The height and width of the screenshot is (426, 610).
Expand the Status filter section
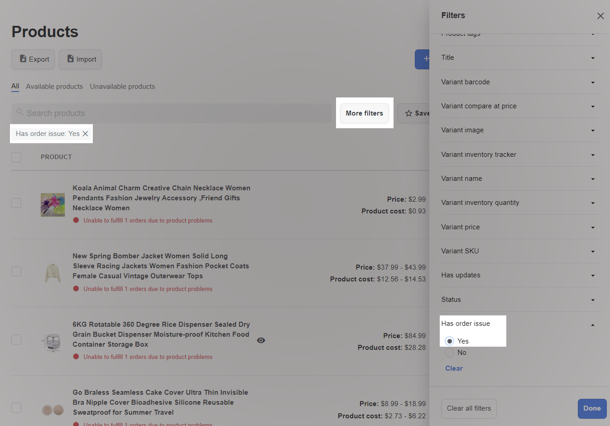pyautogui.click(x=519, y=300)
